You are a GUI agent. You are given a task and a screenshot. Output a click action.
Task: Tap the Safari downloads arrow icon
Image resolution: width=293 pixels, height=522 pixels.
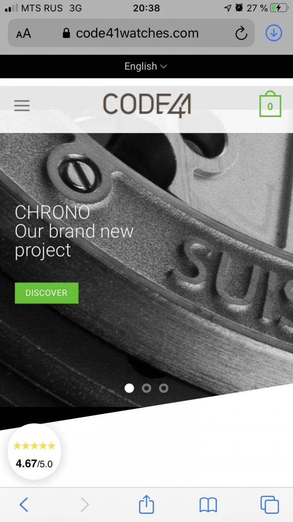click(x=274, y=33)
